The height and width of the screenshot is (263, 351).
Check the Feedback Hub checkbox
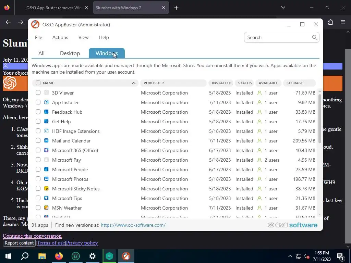38,112
